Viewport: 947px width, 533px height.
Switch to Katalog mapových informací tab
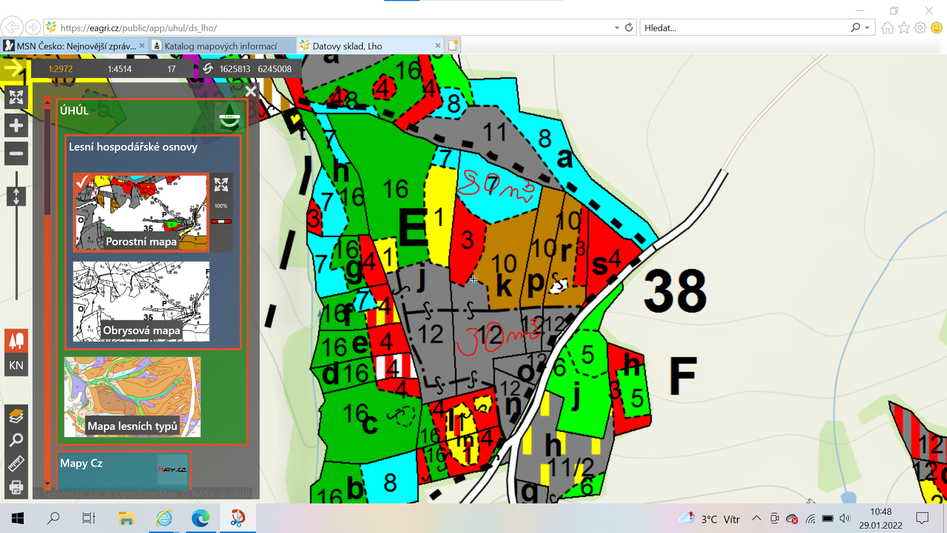pos(222,46)
